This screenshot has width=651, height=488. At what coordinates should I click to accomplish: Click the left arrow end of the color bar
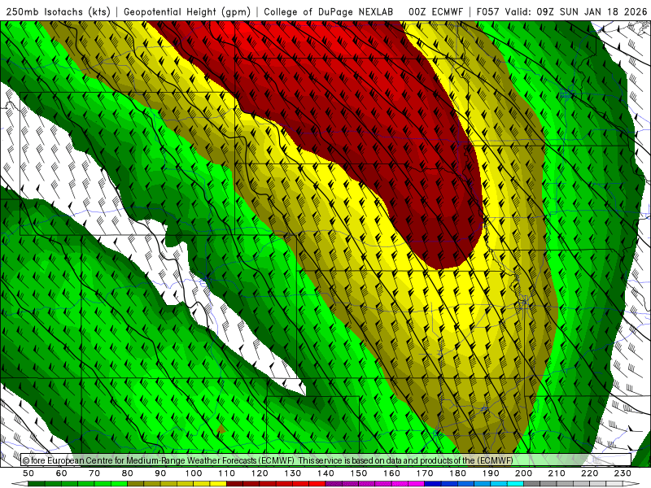point(20,484)
